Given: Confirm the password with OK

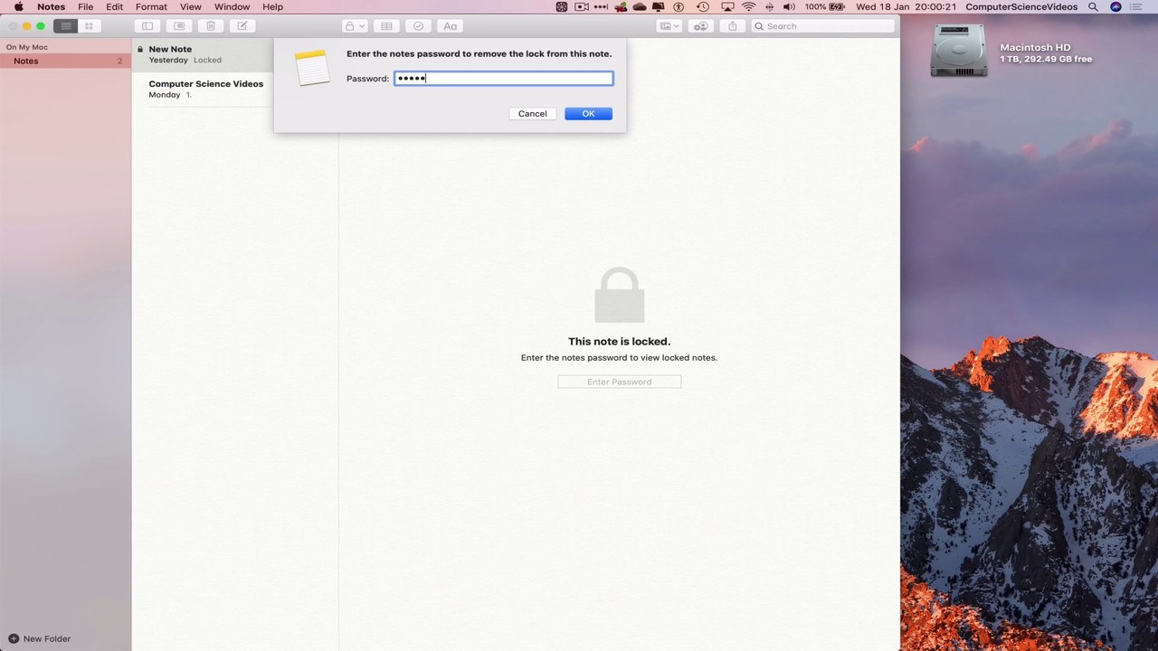Looking at the screenshot, I should click(588, 114).
